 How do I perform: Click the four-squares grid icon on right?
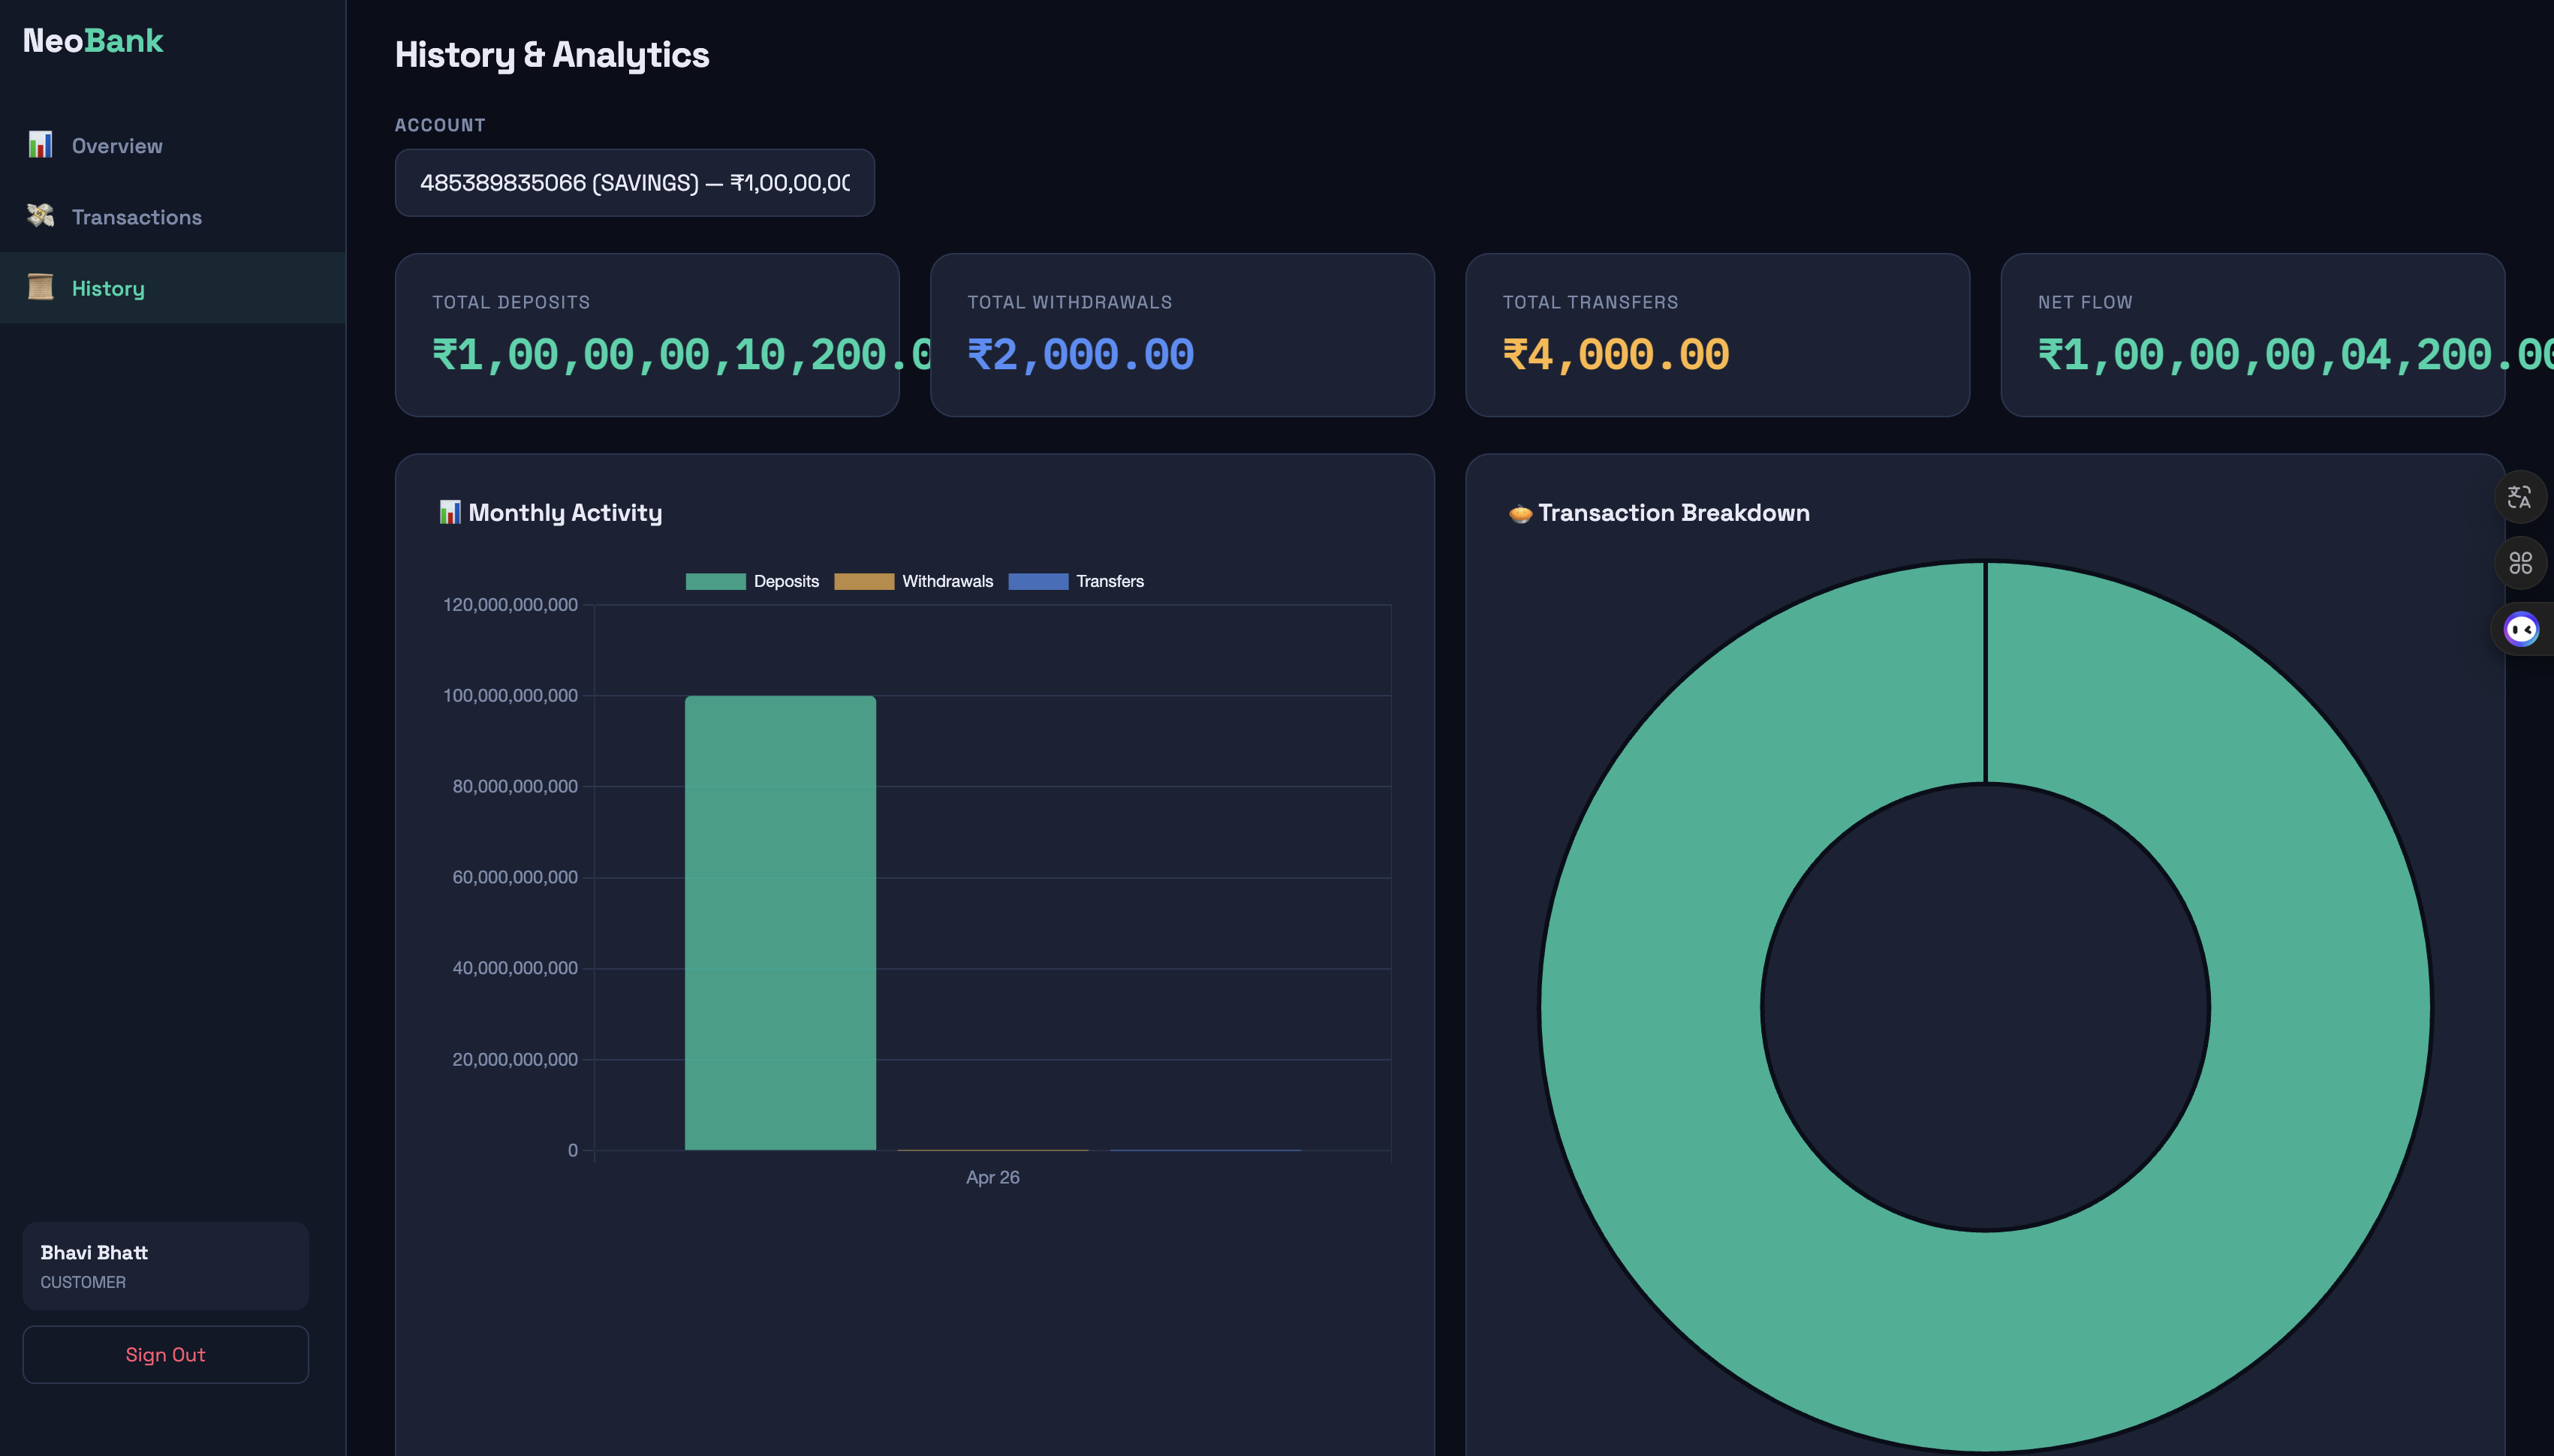point(2520,563)
